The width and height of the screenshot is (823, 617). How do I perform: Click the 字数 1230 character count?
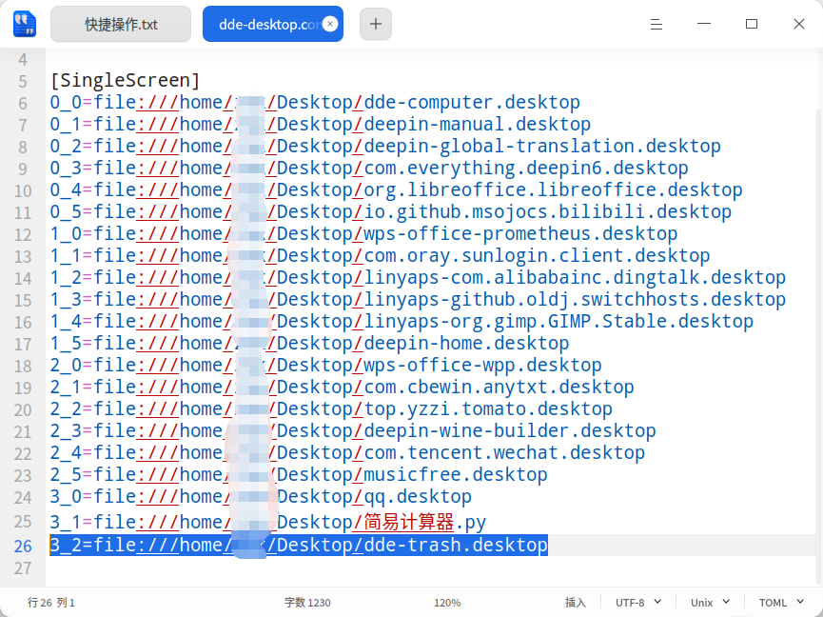(307, 603)
